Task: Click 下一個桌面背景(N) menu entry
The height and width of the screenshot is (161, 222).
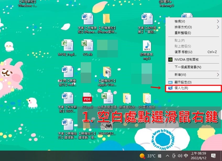Action: click(194, 67)
